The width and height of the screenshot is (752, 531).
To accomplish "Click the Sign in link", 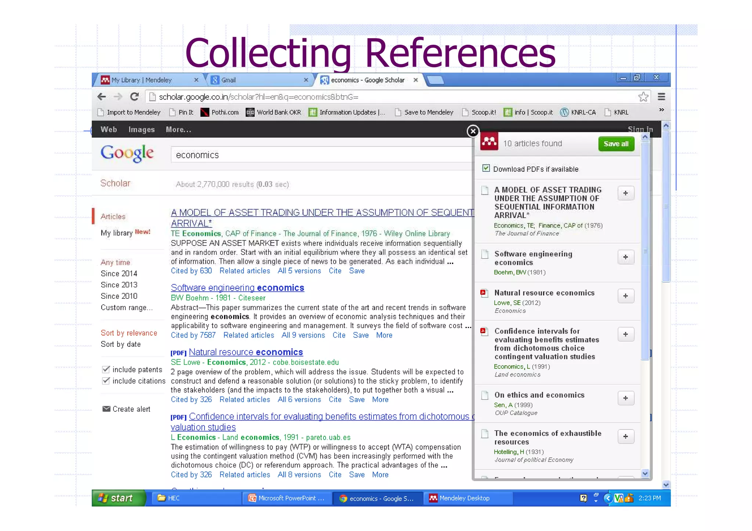I will point(640,129).
